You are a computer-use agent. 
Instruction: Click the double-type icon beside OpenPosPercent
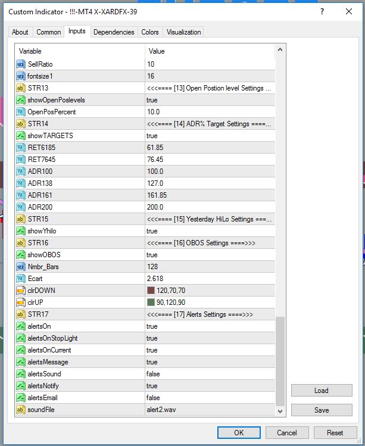pos(21,112)
